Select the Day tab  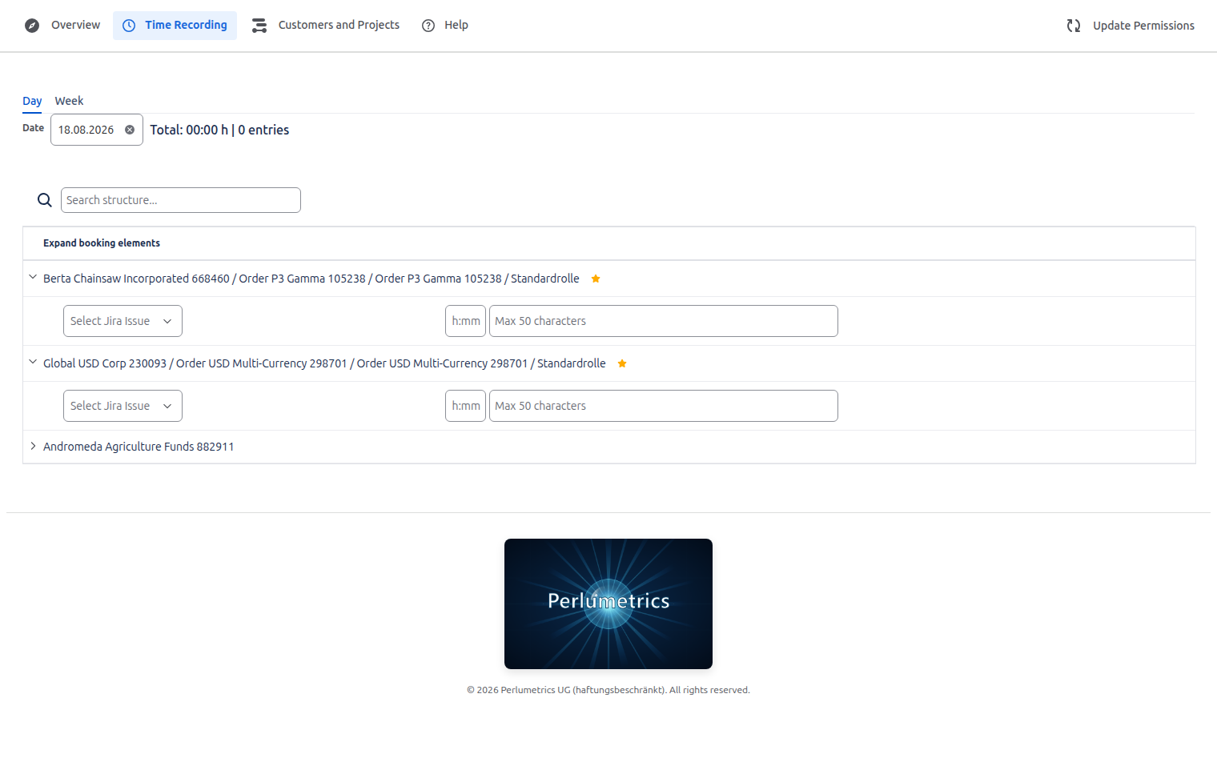click(x=32, y=101)
